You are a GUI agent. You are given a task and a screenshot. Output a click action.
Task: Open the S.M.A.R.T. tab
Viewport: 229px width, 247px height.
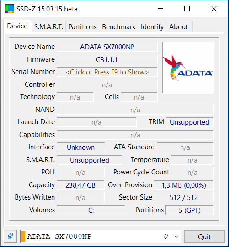pyautogui.click(x=49, y=27)
